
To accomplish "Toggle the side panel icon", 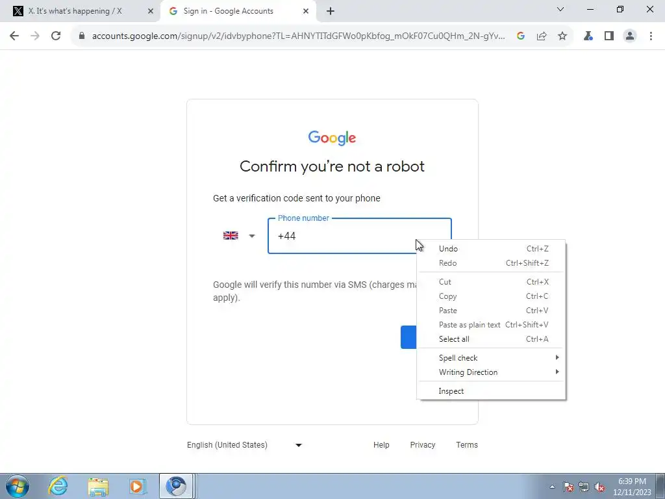I will (x=609, y=36).
